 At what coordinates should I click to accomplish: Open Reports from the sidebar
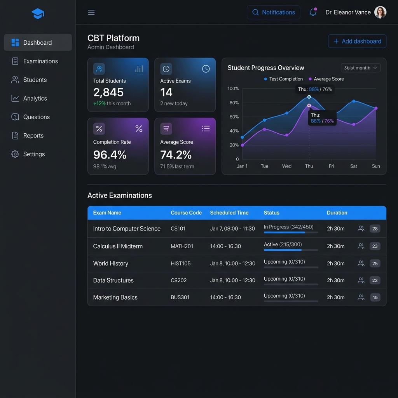(38, 136)
